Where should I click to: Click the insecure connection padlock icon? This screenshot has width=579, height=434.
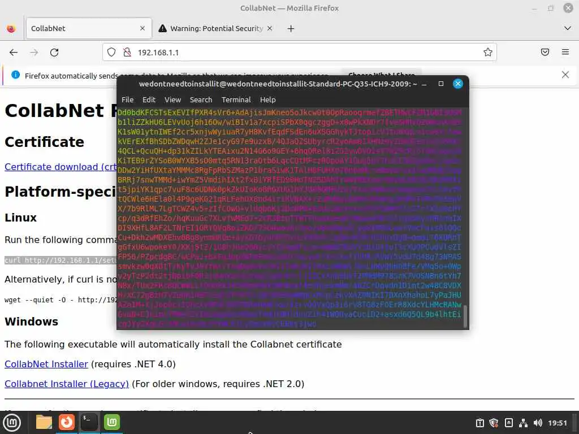[127, 53]
